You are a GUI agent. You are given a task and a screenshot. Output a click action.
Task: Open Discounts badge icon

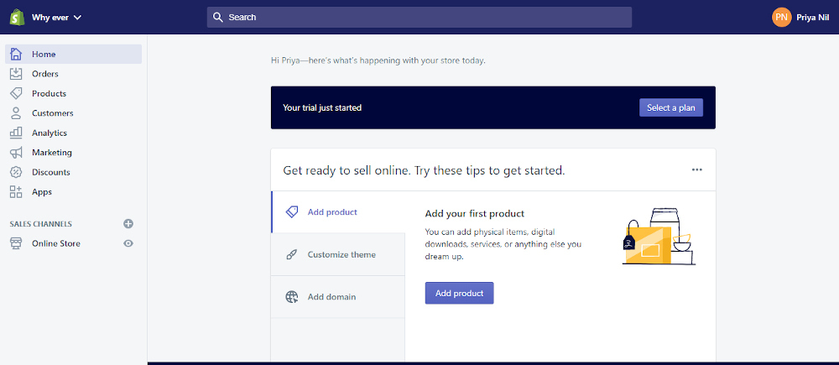coord(16,172)
